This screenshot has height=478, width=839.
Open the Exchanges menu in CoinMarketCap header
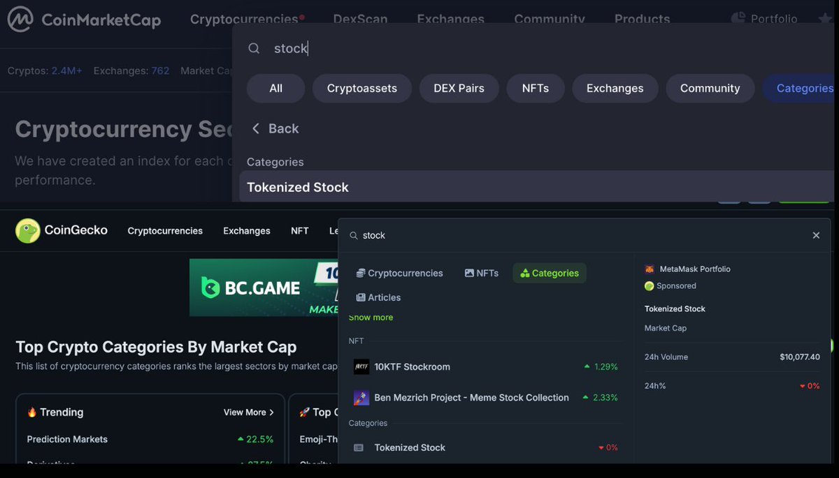click(450, 19)
